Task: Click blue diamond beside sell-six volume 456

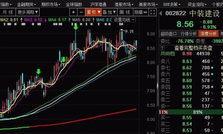Action: (212, 74)
